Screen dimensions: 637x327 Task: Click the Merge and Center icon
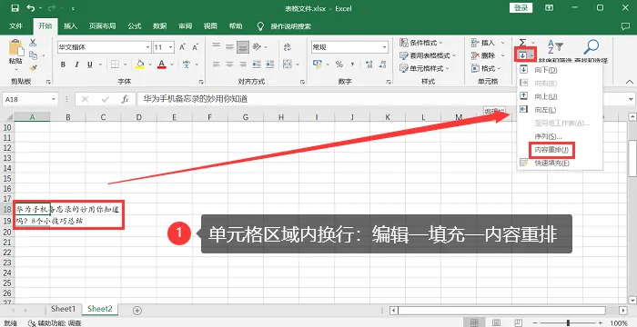click(288, 64)
